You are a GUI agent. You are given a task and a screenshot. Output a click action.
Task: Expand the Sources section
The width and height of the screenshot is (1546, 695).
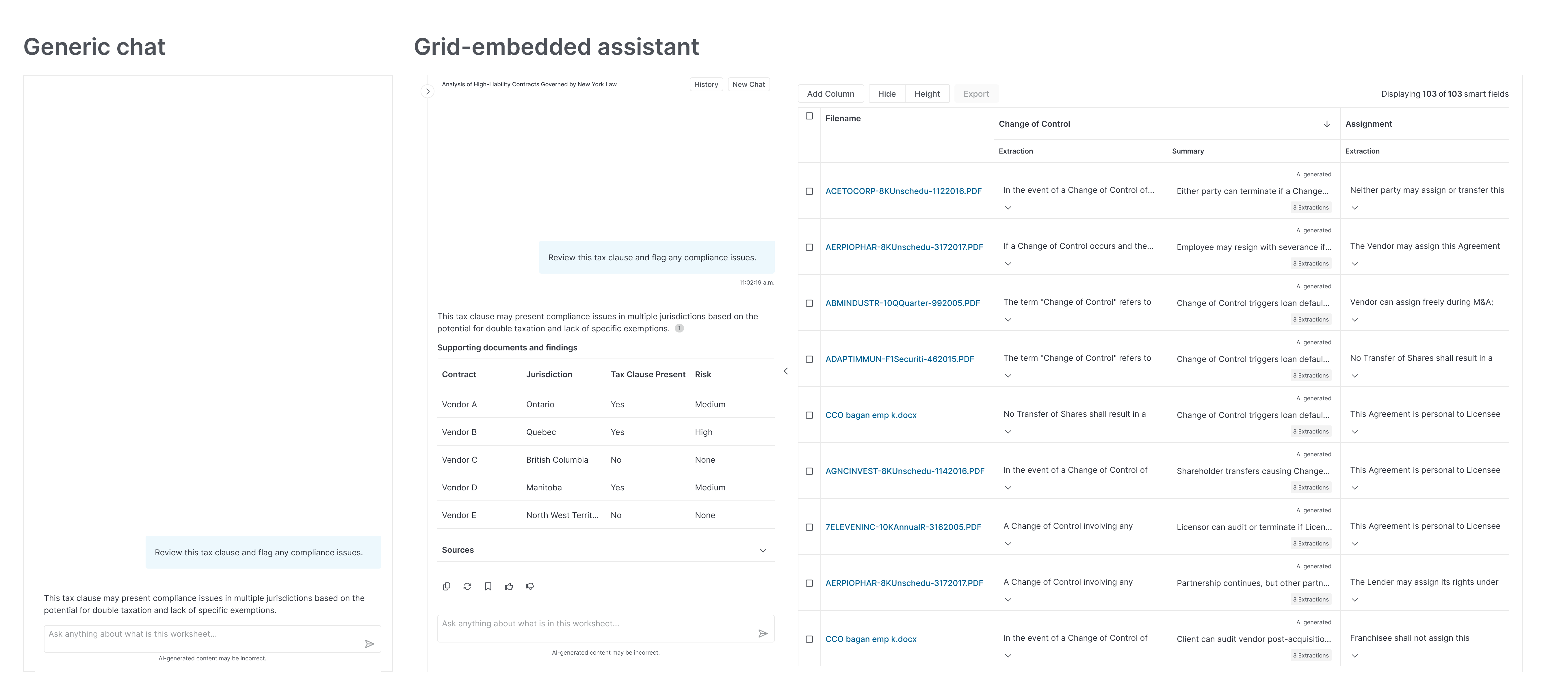click(763, 550)
